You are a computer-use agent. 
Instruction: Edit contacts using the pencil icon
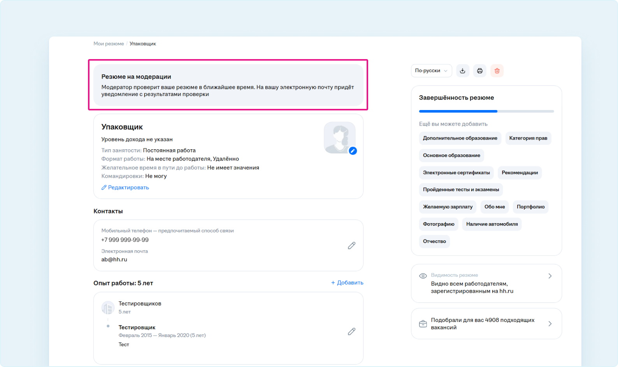click(351, 245)
